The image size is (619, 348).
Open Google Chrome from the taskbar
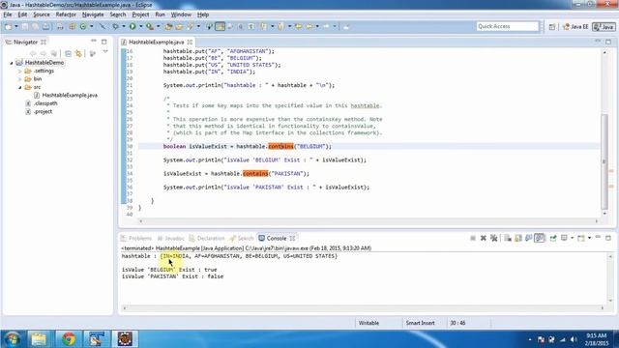(x=69, y=339)
